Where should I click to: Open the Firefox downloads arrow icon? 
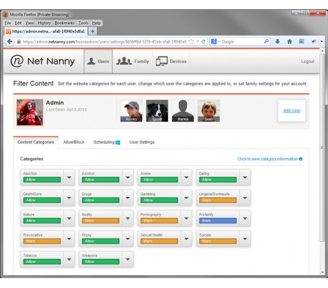[277, 42]
